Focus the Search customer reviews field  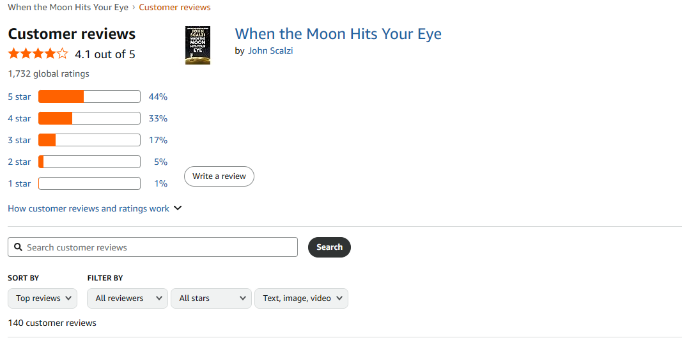point(153,247)
